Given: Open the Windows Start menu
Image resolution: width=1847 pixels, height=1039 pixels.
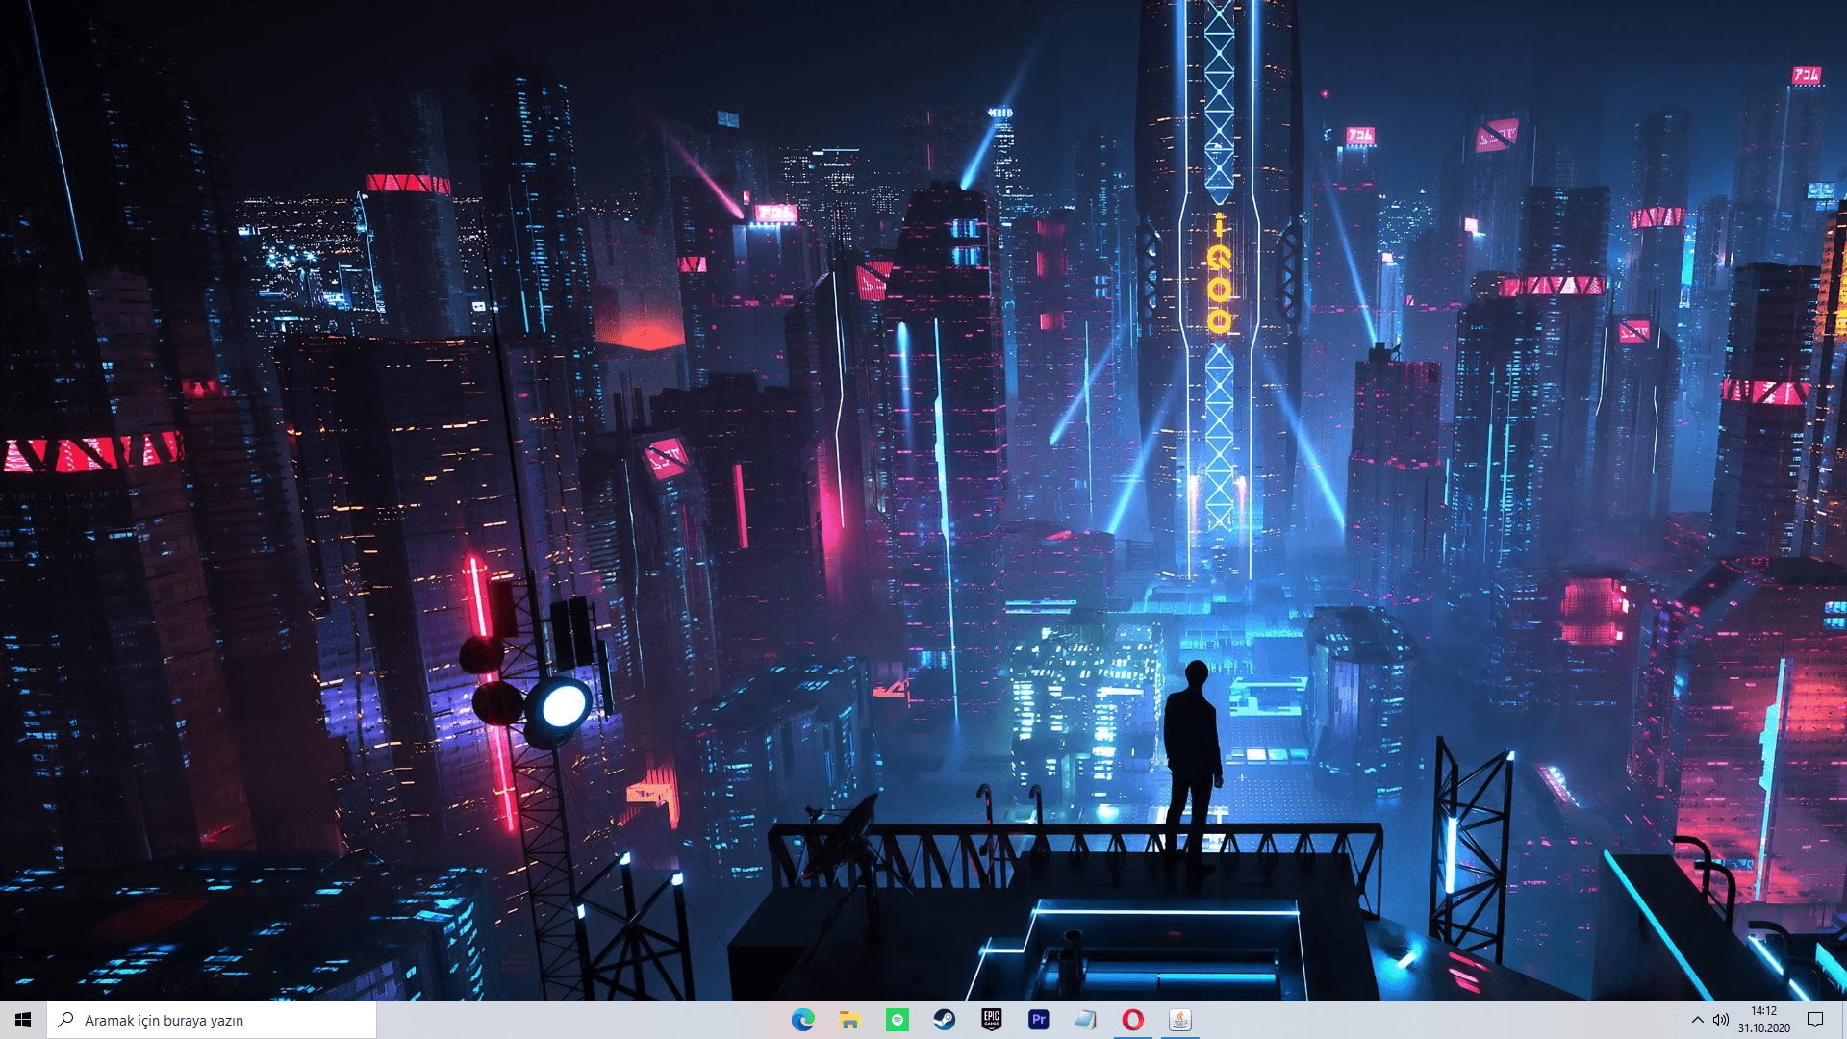Looking at the screenshot, I should 23,1020.
